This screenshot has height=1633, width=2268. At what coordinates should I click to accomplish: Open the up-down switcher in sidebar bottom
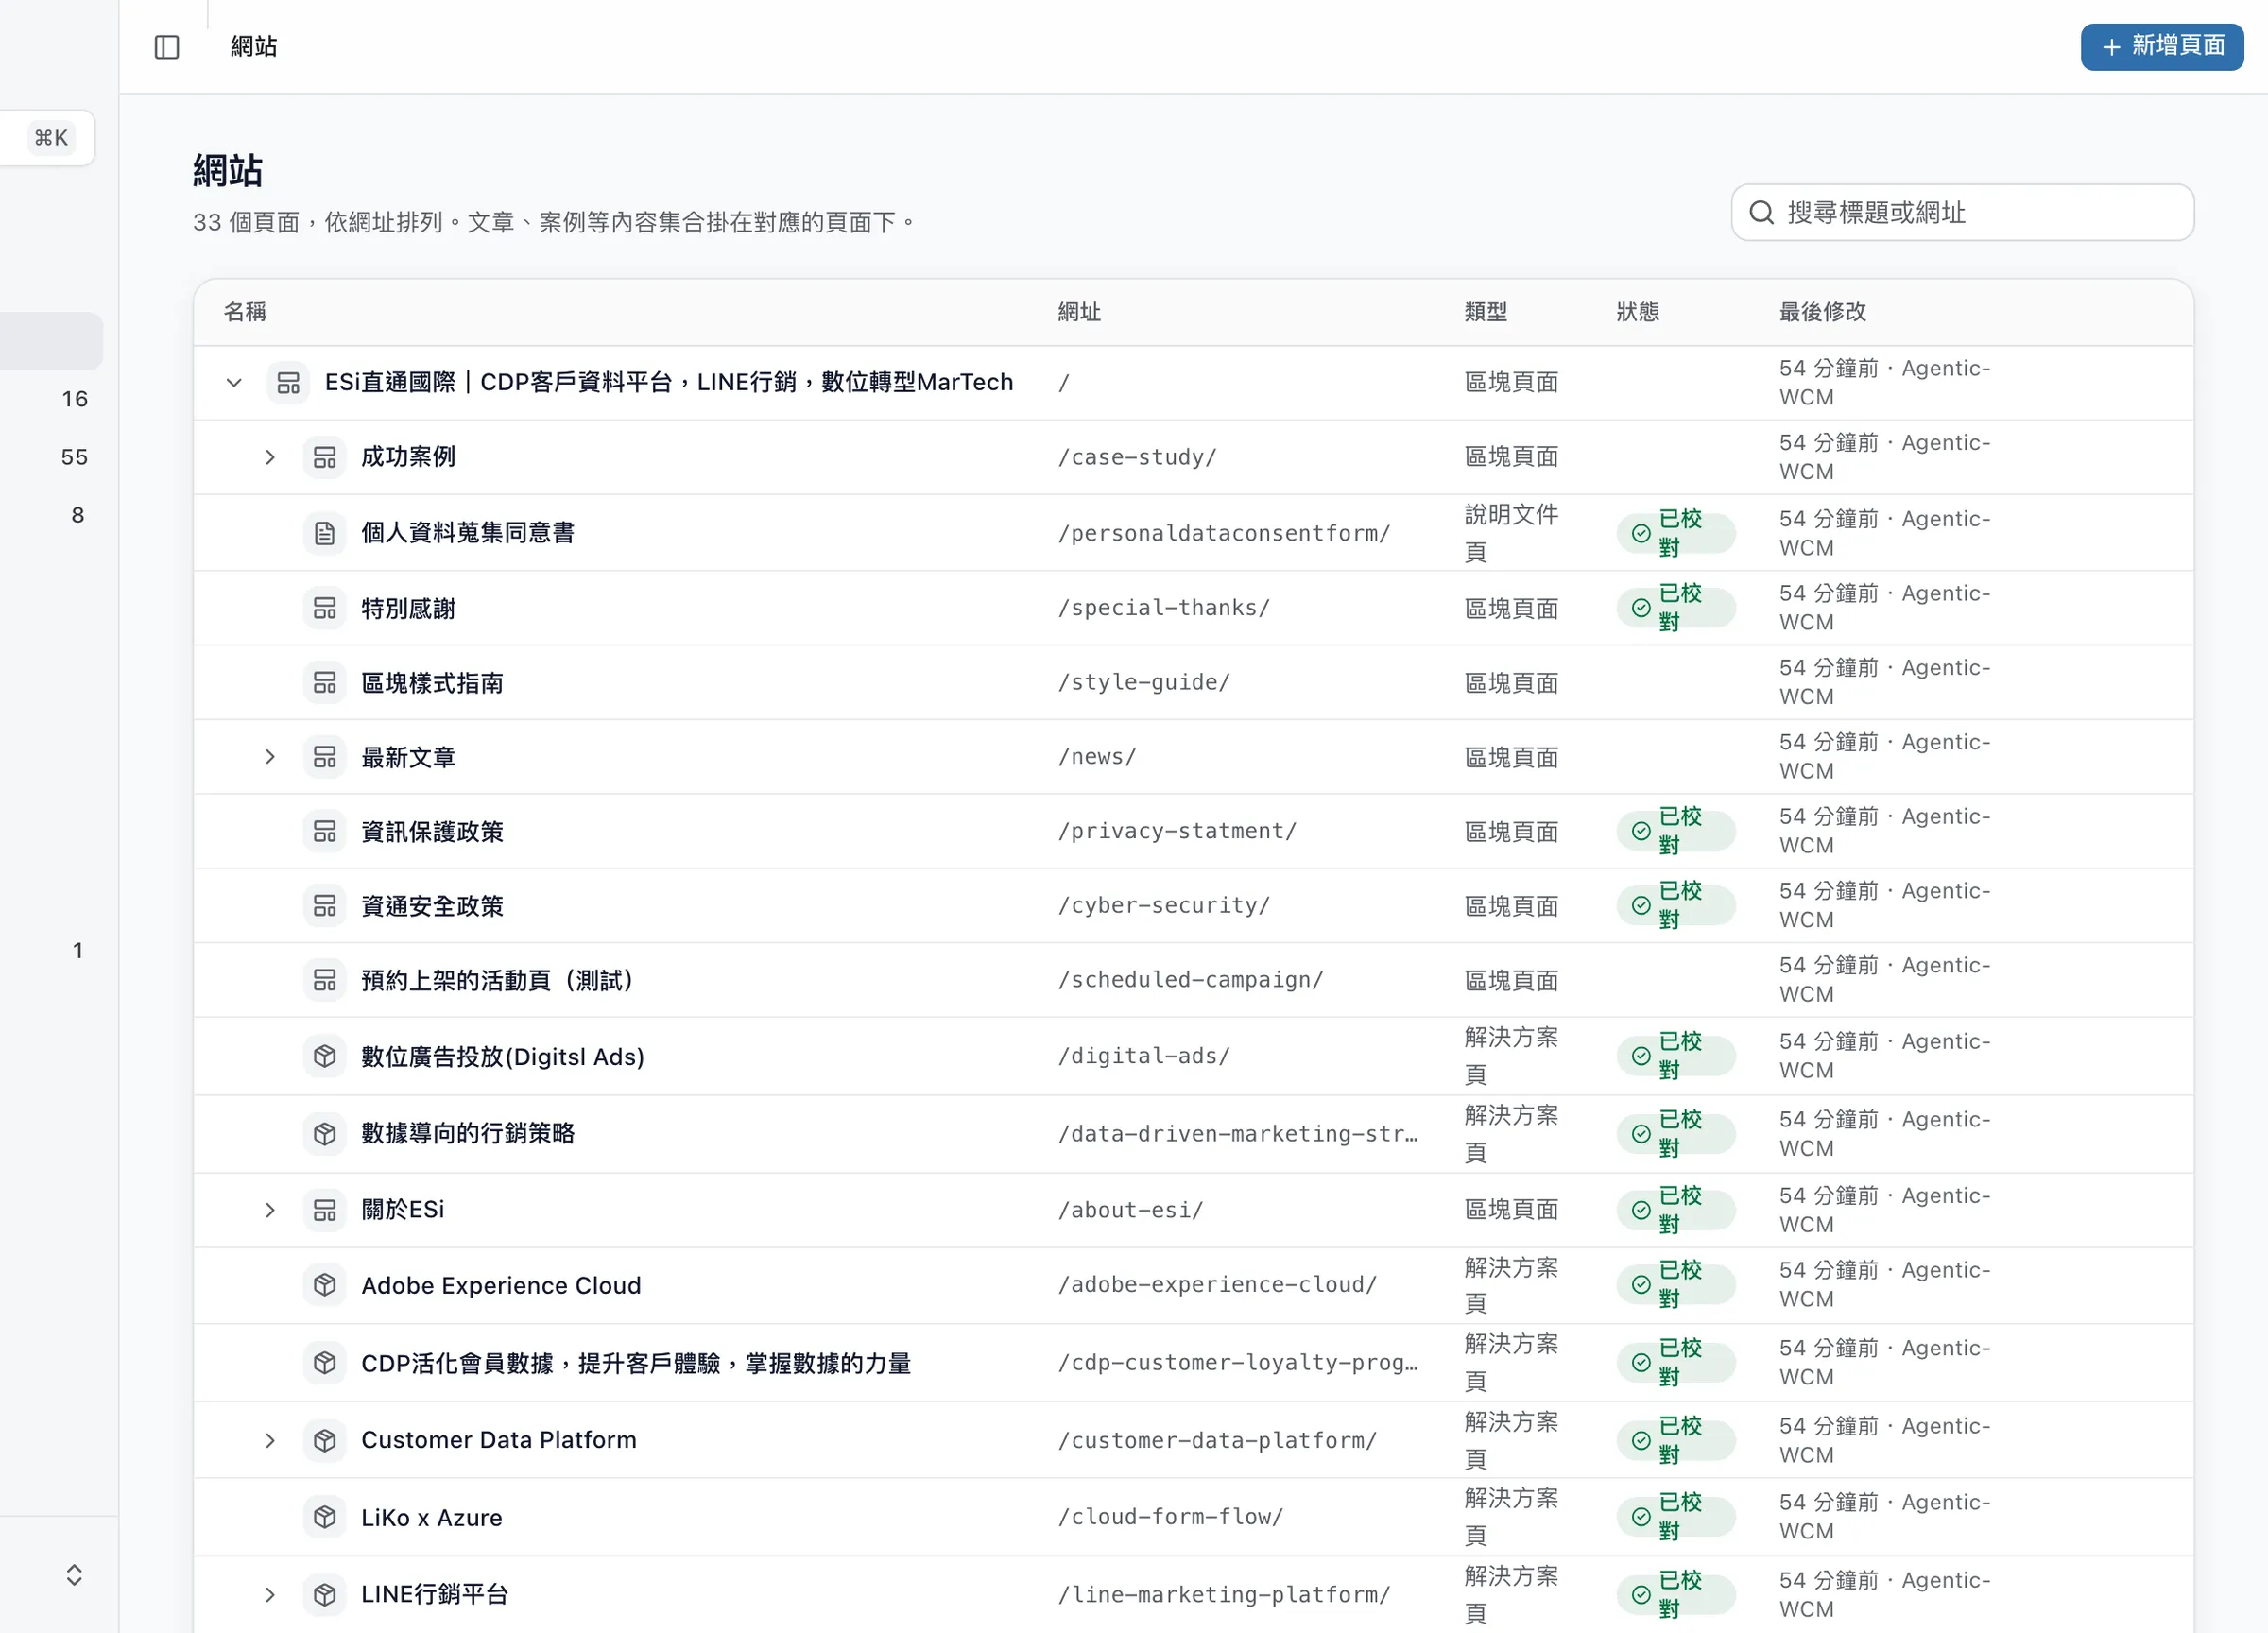pyautogui.click(x=74, y=1575)
